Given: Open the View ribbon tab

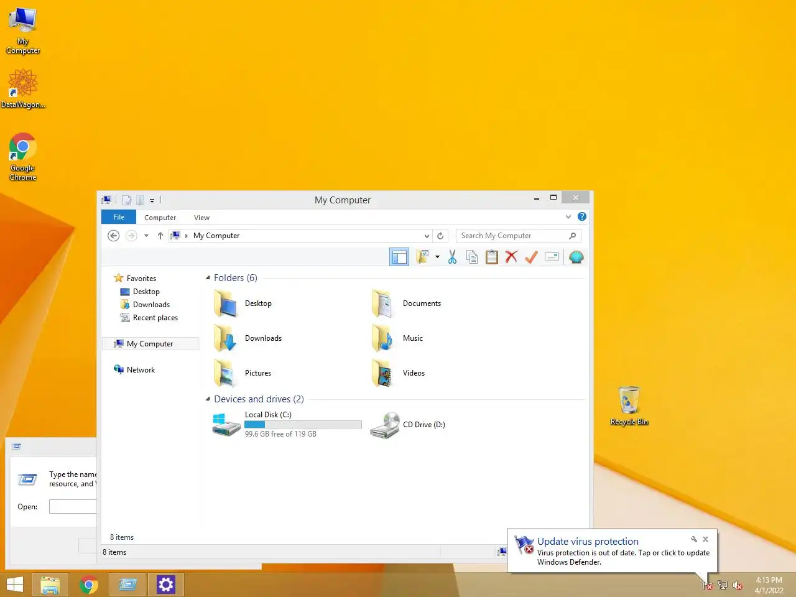Looking at the screenshot, I should tap(201, 218).
